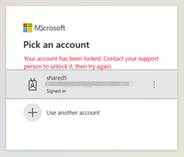Click the Microsoft four-square logo
Screen dimensions: 184x157
[x=28, y=28]
